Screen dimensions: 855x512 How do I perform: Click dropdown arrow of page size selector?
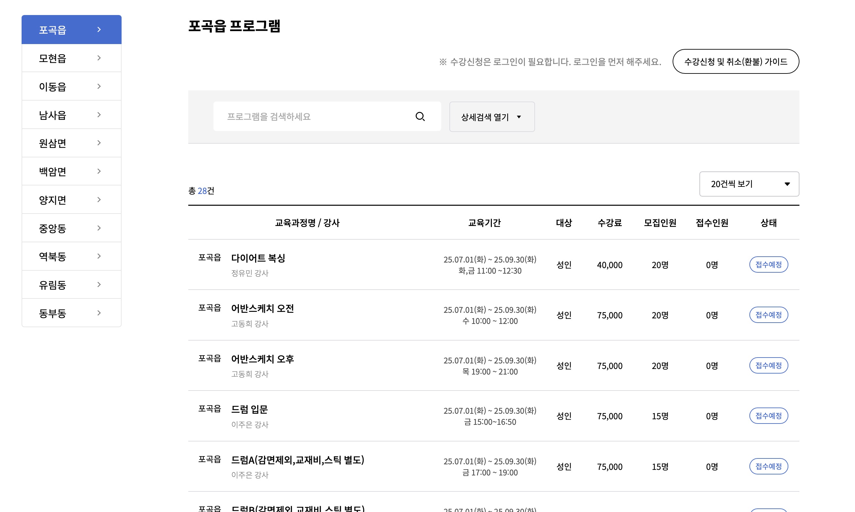tap(787, 184)
